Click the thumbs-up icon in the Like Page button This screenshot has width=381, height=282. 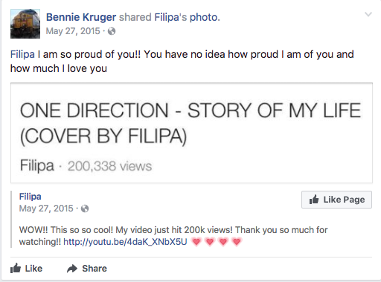314,200
